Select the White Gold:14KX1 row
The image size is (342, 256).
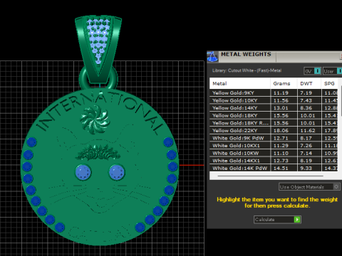[x=274, y=161]
